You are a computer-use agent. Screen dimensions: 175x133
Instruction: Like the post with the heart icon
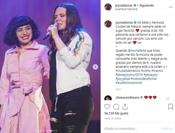point(107,107)
